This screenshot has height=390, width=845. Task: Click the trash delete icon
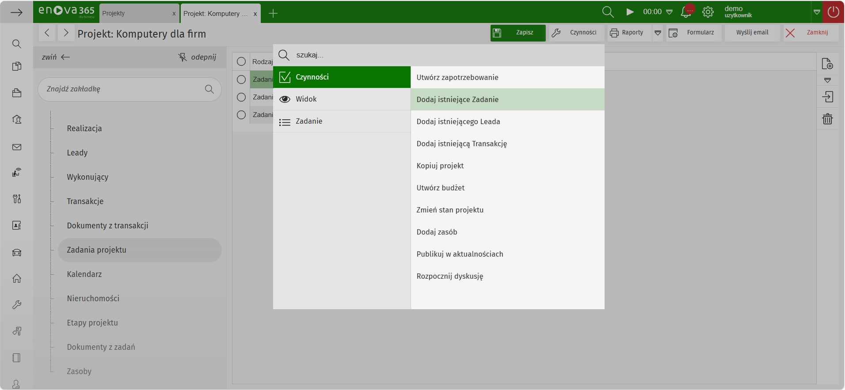pyautogui.click(x=827, y=119)
